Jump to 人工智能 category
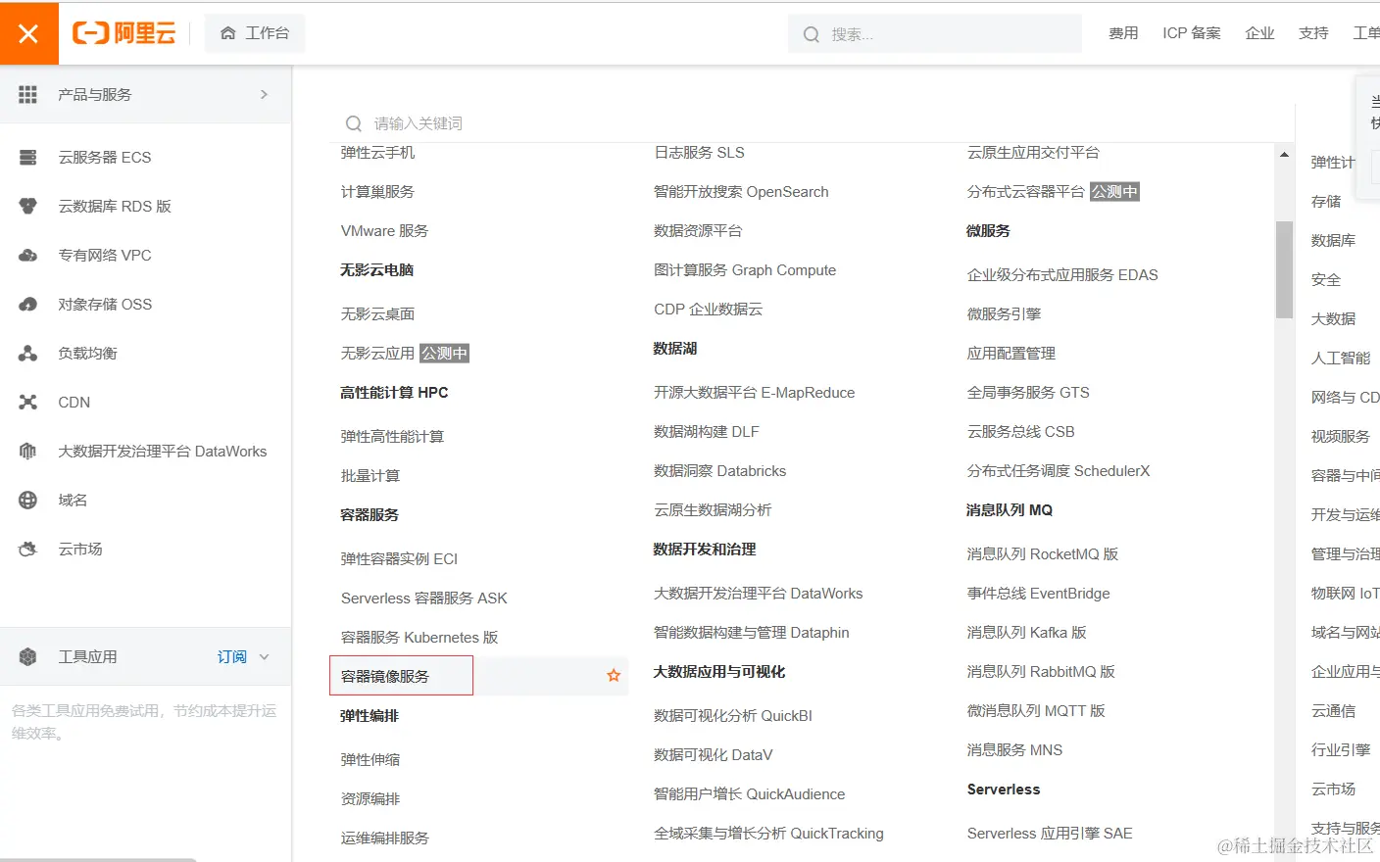Viewport: 1380px width, 862px height. pos(1341,358)
